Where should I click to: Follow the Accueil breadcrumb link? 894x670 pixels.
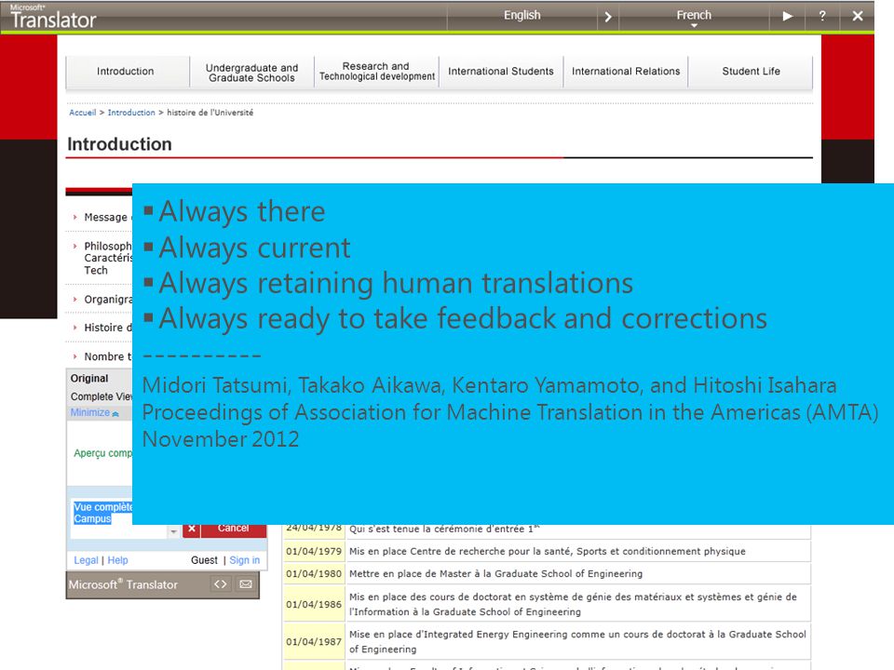click(x=83, y=113)
